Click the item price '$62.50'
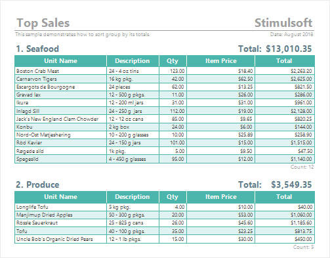330x258 pixels. (221, 79)
